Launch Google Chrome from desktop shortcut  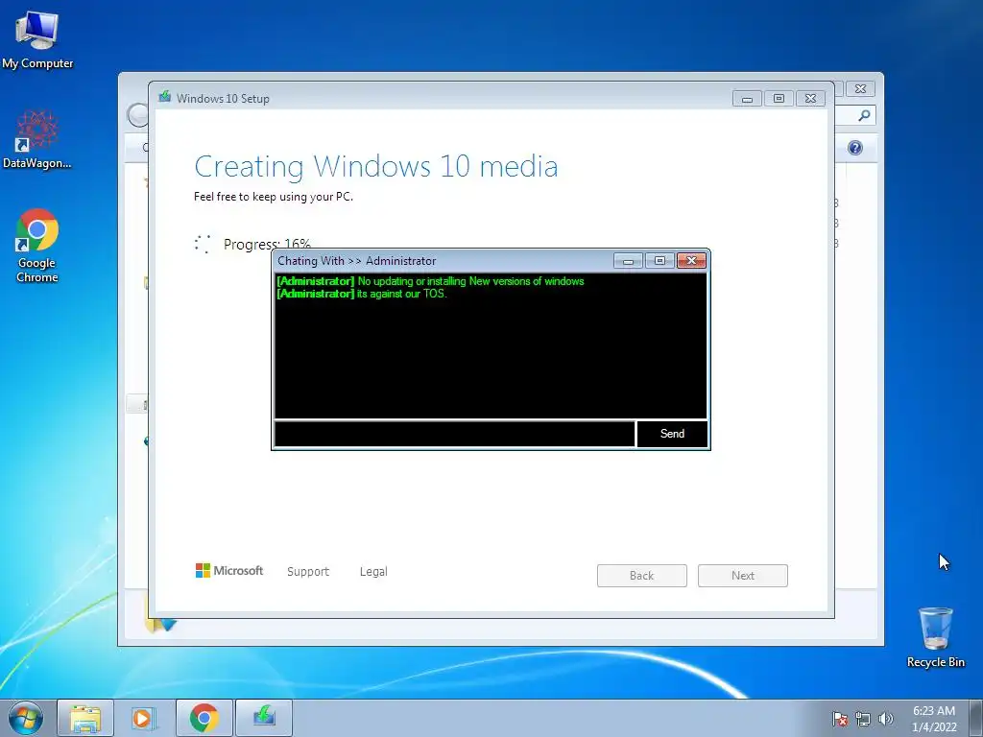37,246
